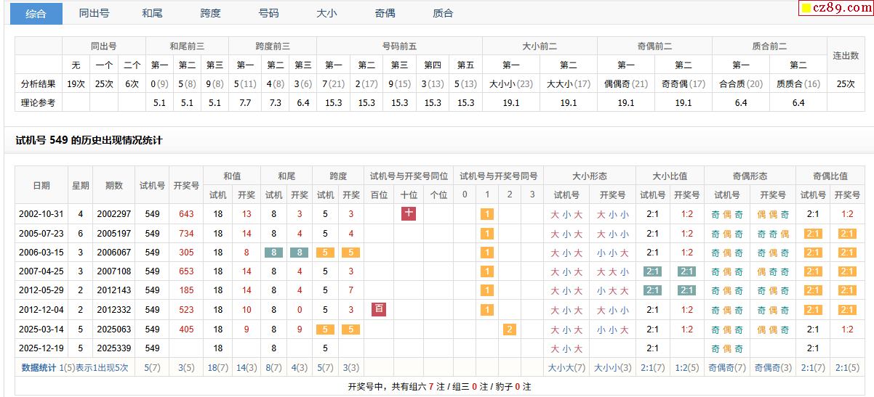Click the period number 2025339
Viewport: 874px width, 397px height.
pyautogui.click(x=114, y=348)
